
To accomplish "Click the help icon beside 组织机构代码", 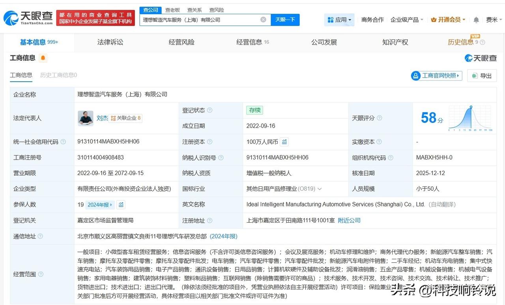I will (391, 158).
